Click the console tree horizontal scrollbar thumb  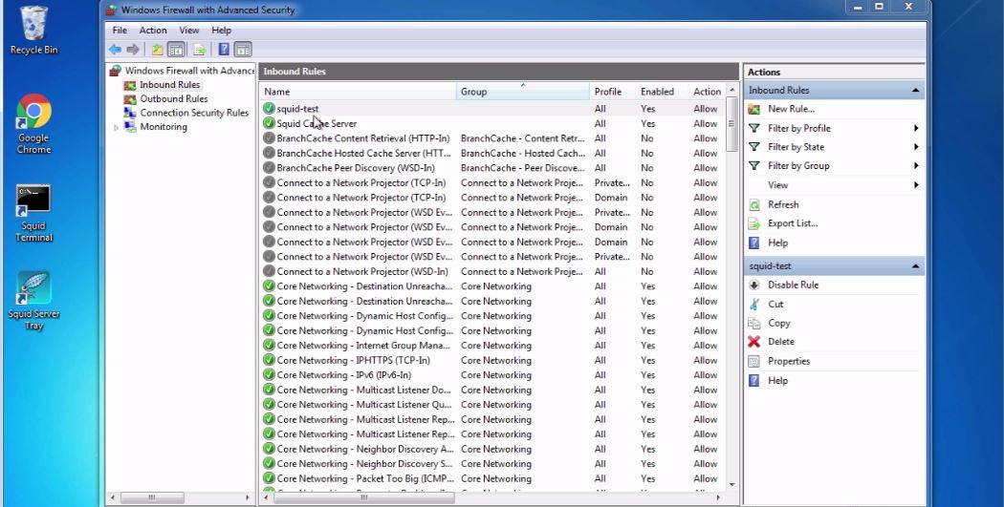(x=152, y=496)
